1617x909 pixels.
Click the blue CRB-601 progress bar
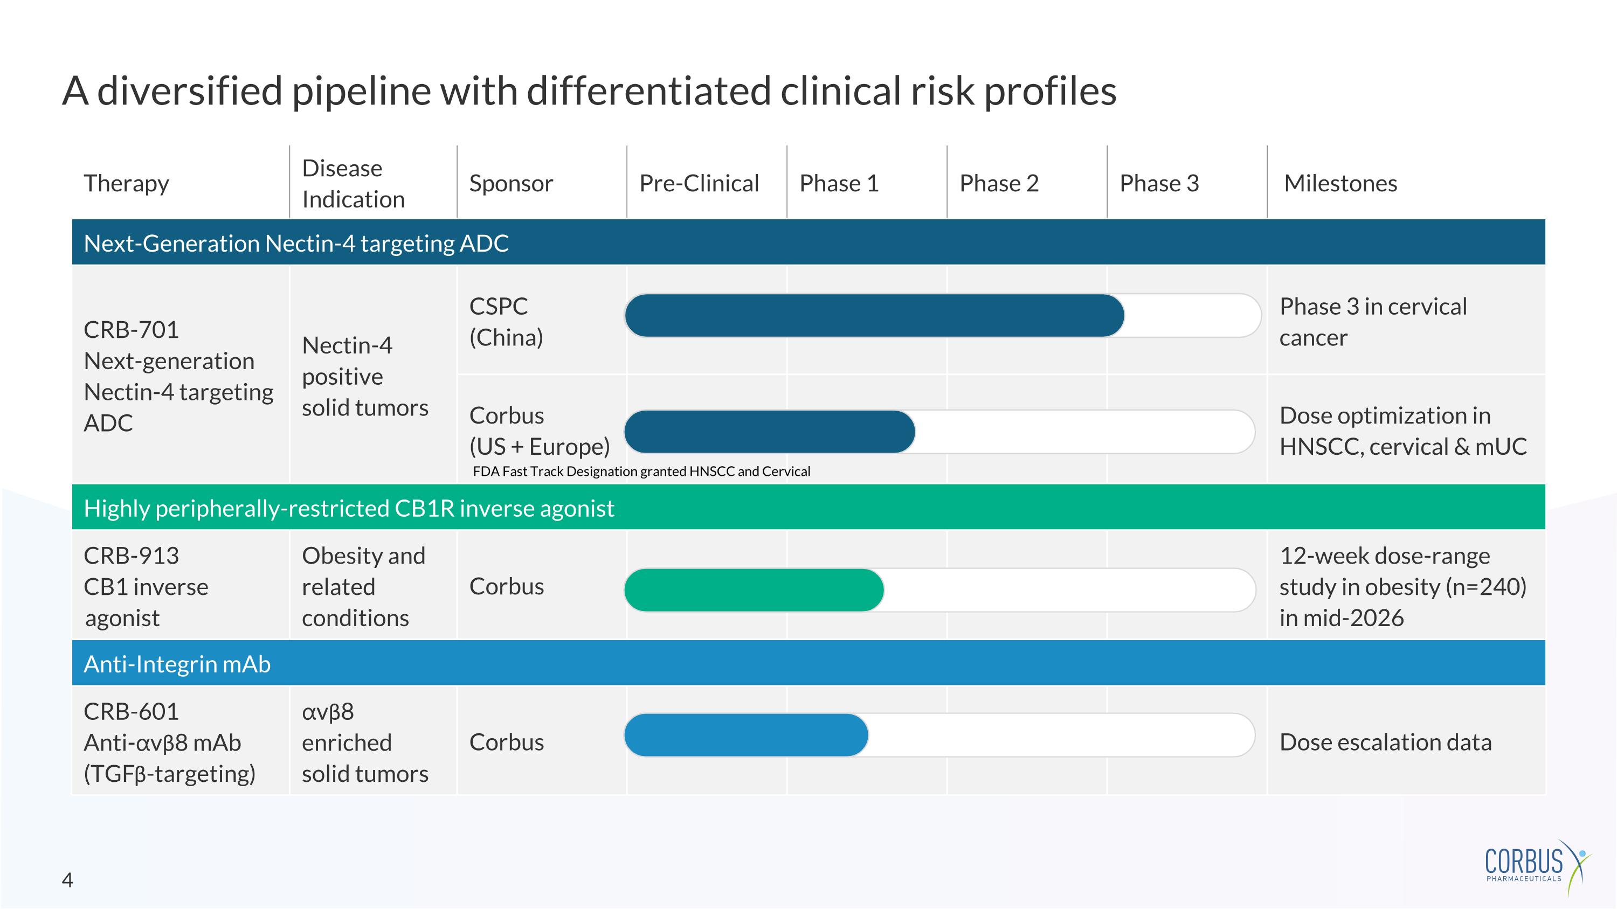pos(746,734)
